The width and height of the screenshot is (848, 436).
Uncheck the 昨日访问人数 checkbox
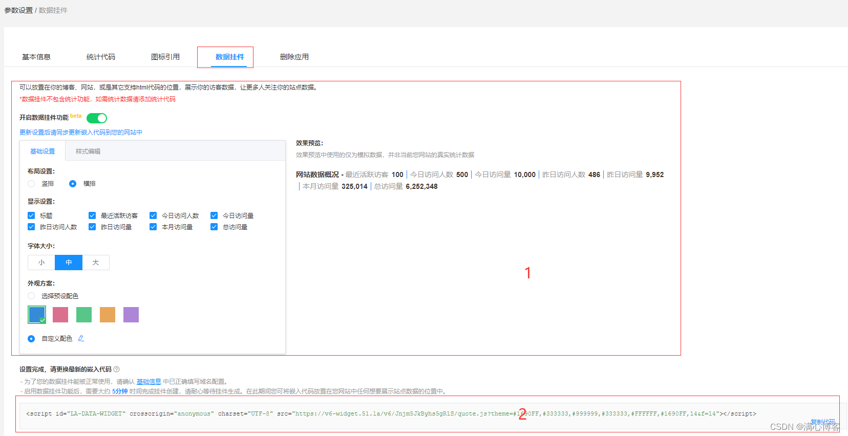point(31,227)
